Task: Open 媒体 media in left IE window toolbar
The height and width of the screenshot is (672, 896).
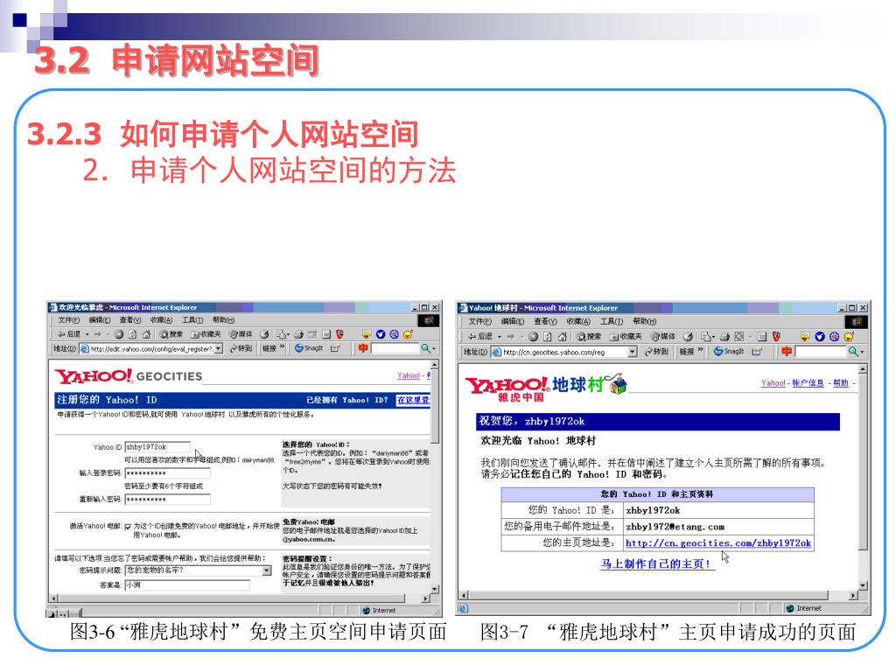Action: point(241,334)
